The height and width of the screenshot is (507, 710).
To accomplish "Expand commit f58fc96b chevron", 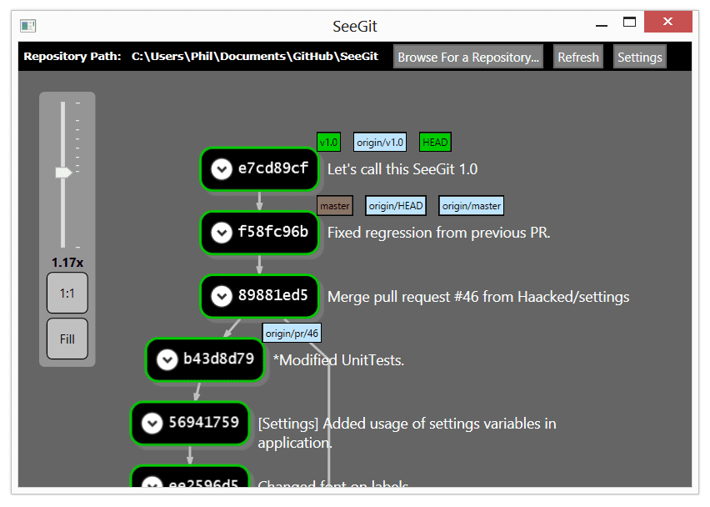I will click(222, 233).
